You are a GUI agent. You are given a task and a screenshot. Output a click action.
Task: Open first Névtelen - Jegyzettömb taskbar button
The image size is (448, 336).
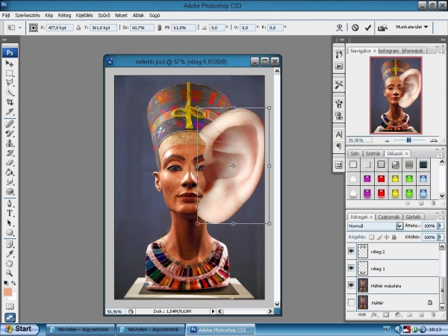coord(81,329)
